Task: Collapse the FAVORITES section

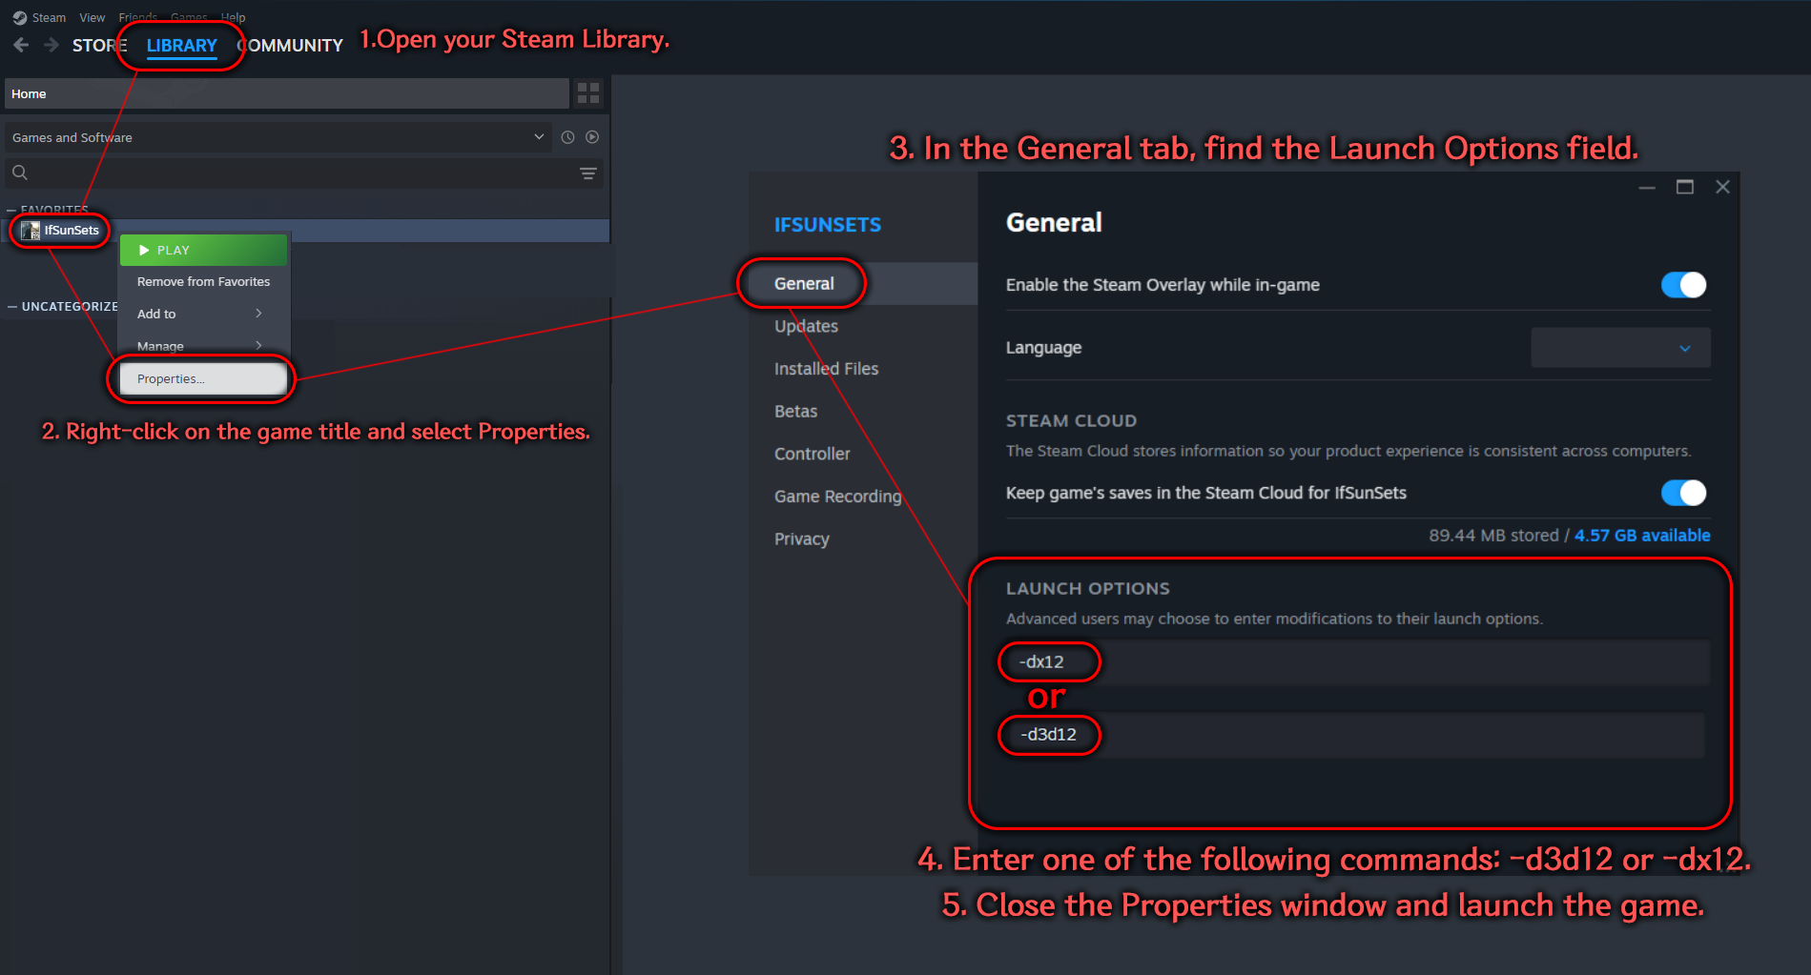Action: [x=11, y=210]
